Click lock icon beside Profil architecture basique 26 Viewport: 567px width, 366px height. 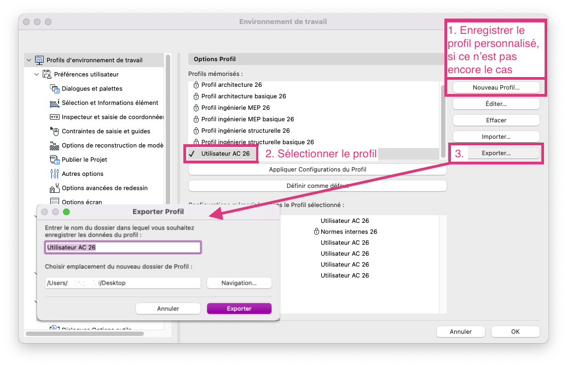pos(196,96)
